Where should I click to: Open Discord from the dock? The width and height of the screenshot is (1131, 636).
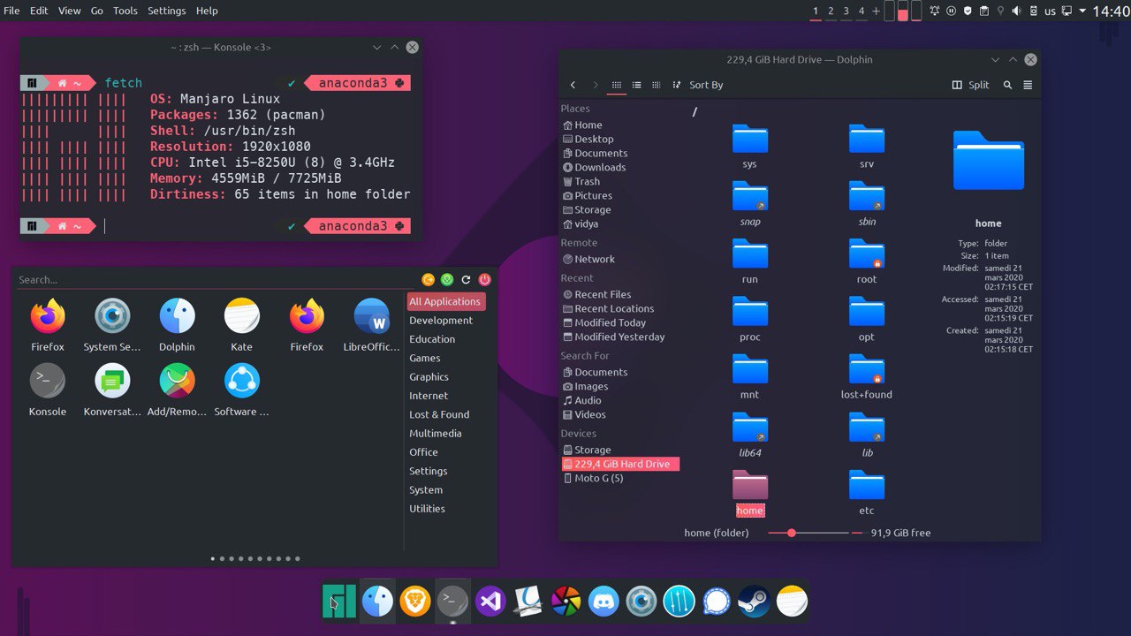point(604,602)
